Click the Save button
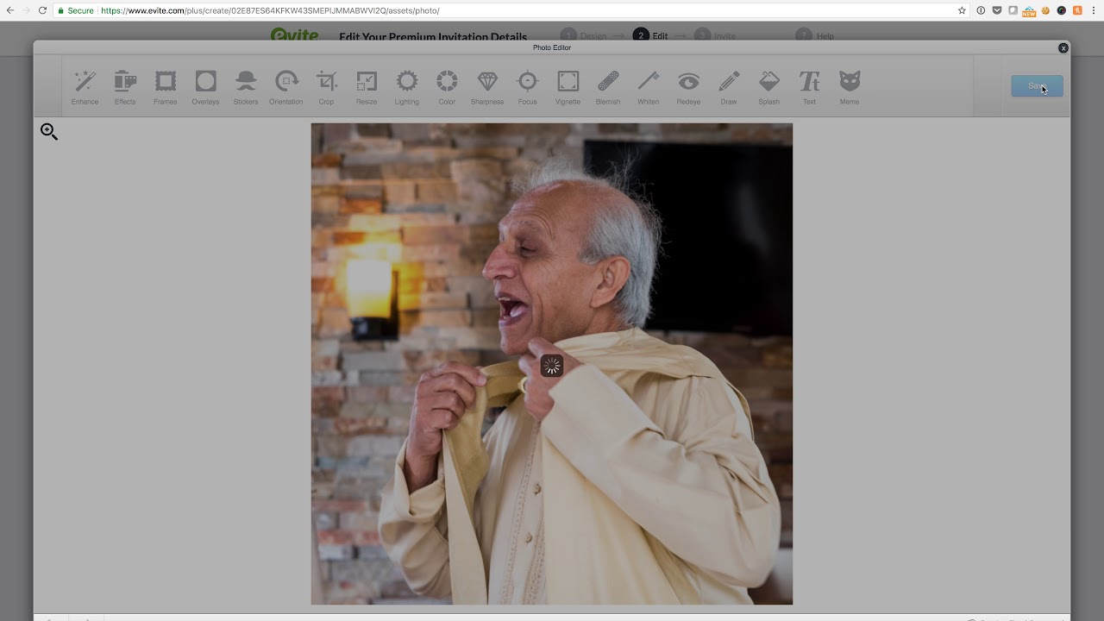The height and width of the screenshot is (621, 1104). point(1037,86)
